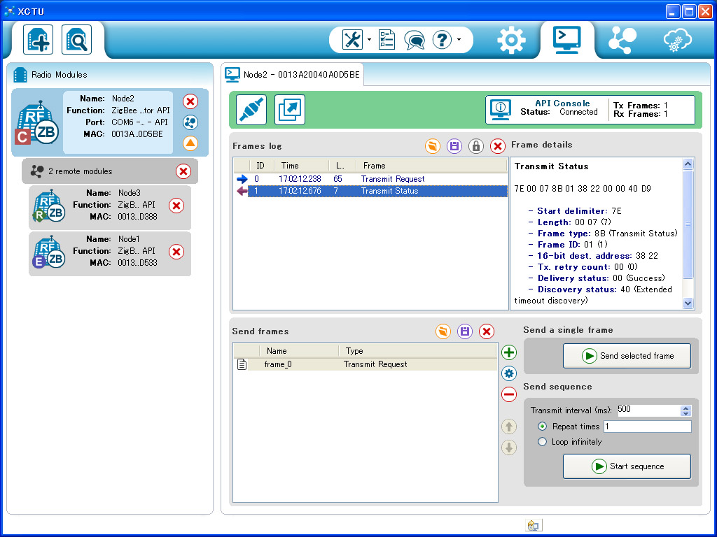The image size is (717, 537).
Task: Sort send frames by Type column
Action: [x=418, y=351]
